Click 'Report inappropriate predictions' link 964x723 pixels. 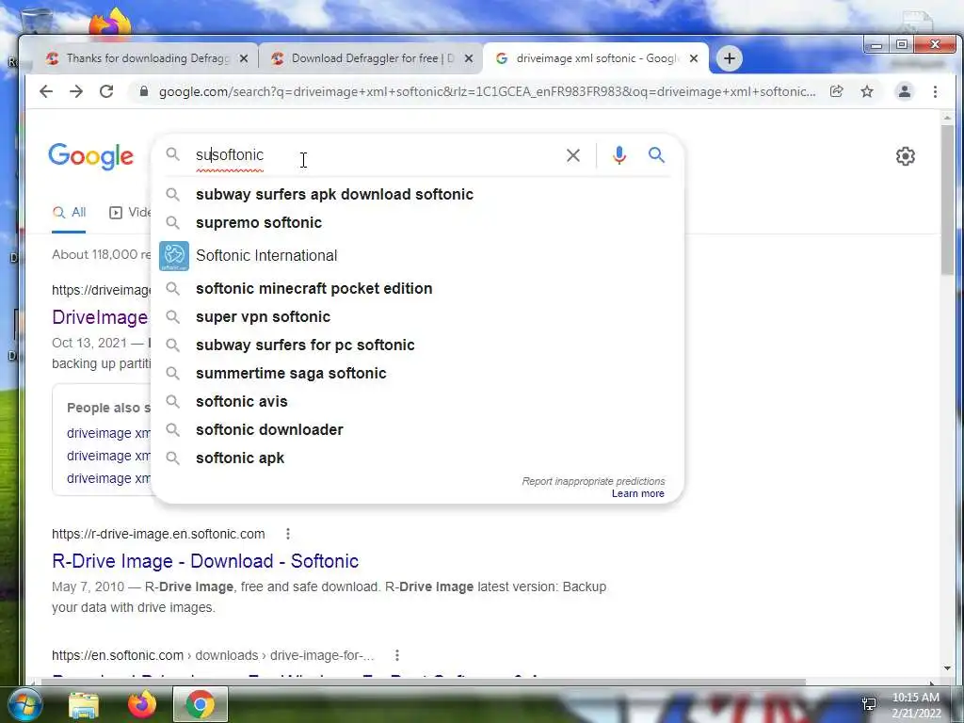593,481
